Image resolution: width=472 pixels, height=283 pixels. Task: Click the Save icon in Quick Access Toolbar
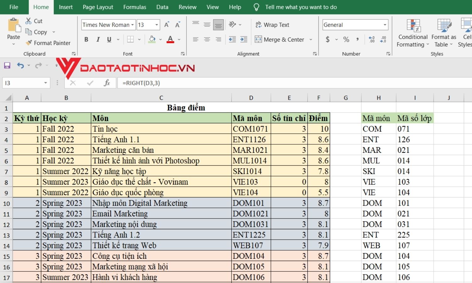[7, 65]
